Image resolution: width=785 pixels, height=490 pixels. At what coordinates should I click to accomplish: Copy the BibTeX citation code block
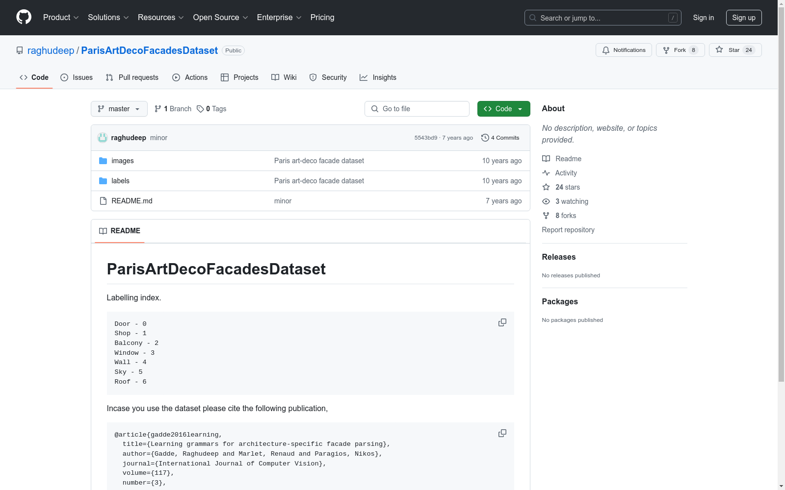(x=502, y=433)
